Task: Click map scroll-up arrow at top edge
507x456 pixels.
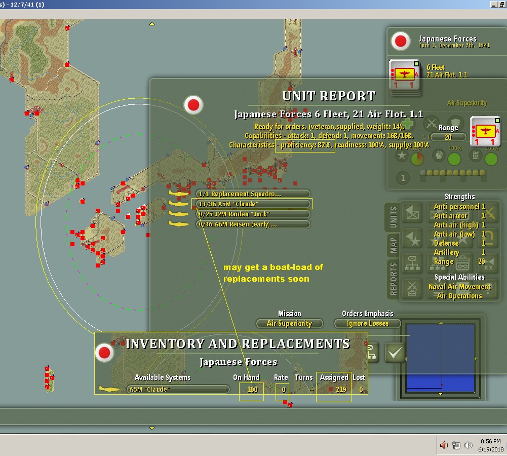Action: [x=151, y=24]
